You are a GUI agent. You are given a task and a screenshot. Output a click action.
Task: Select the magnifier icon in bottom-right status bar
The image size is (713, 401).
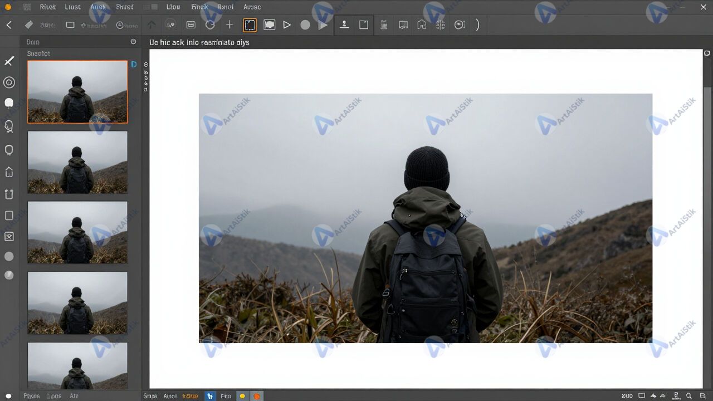(x=690, y=396)
